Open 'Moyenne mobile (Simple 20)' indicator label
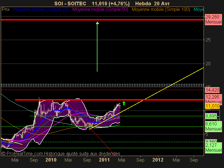The height and width of the screenshot is (168, 224). click(41, 10)
